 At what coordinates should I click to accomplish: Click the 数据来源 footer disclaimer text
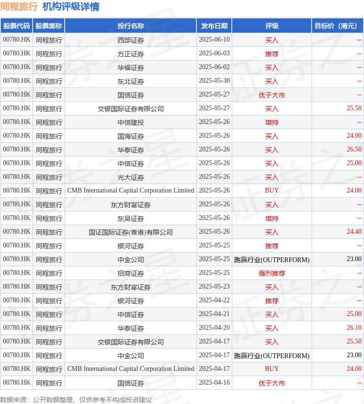point(76,400)
